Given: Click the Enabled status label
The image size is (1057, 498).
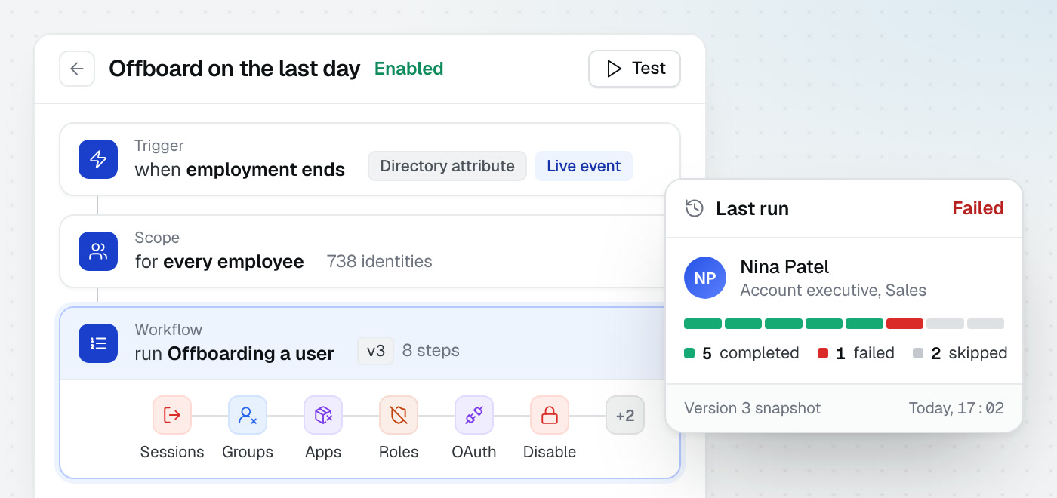Looking at the screenshot, I should (408, 69).
